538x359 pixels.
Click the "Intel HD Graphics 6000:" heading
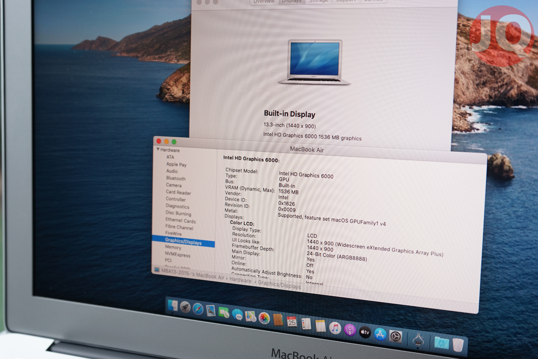coord(252,159)
